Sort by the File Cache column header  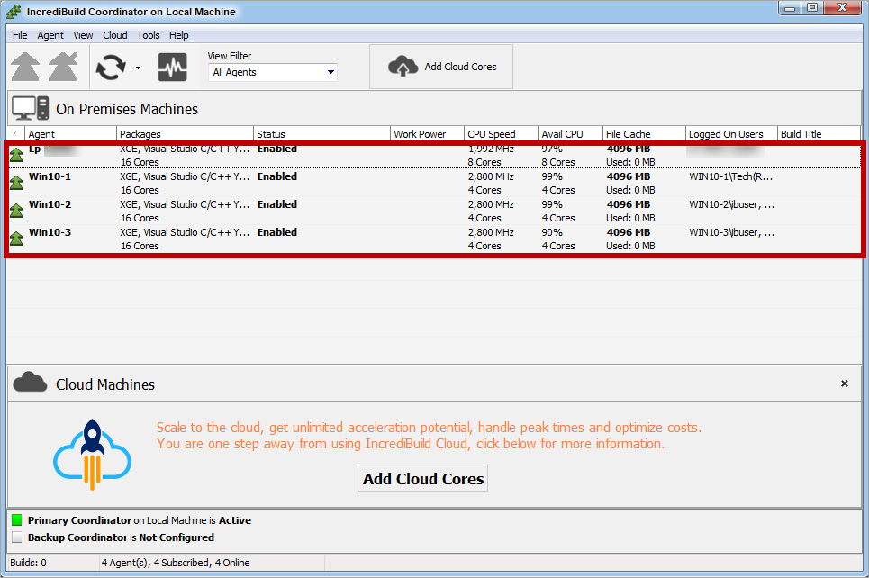click(644, 133)
